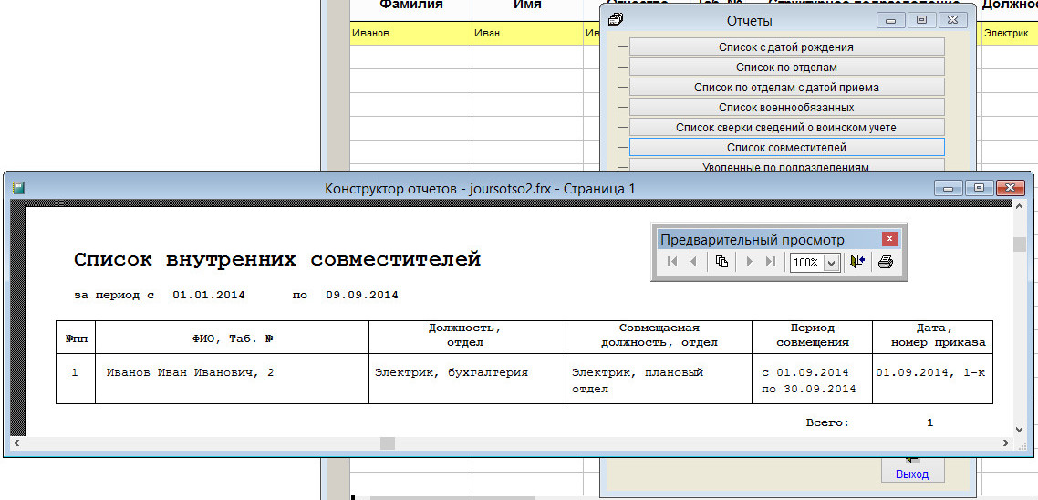The width and height of the screenshot is (1038, 500).
Task: Go to previous page in preview toolbar
Action: click(x=693, y=262)
